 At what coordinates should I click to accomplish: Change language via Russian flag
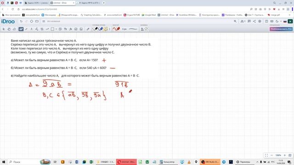pos(285,22)
